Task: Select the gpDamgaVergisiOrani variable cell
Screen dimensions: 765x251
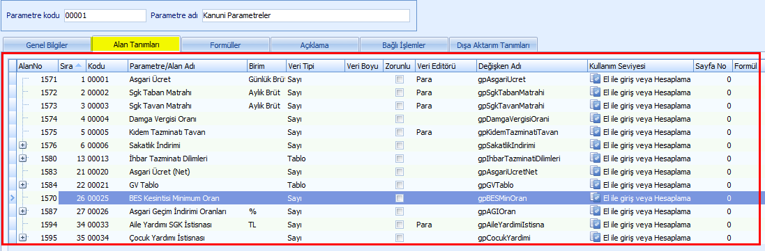Action: (x=532, y=119)
